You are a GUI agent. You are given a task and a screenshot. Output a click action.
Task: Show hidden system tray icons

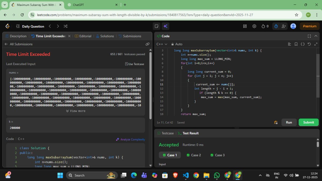[x=260, y=175]
